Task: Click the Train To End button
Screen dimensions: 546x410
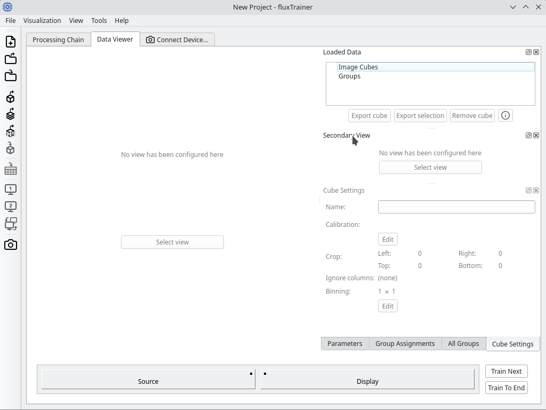Action: pos(507,388)
